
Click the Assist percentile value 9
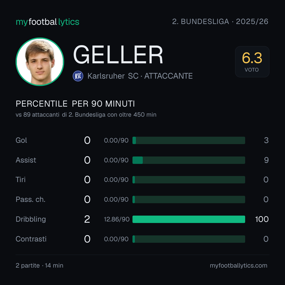click(266, 160)
